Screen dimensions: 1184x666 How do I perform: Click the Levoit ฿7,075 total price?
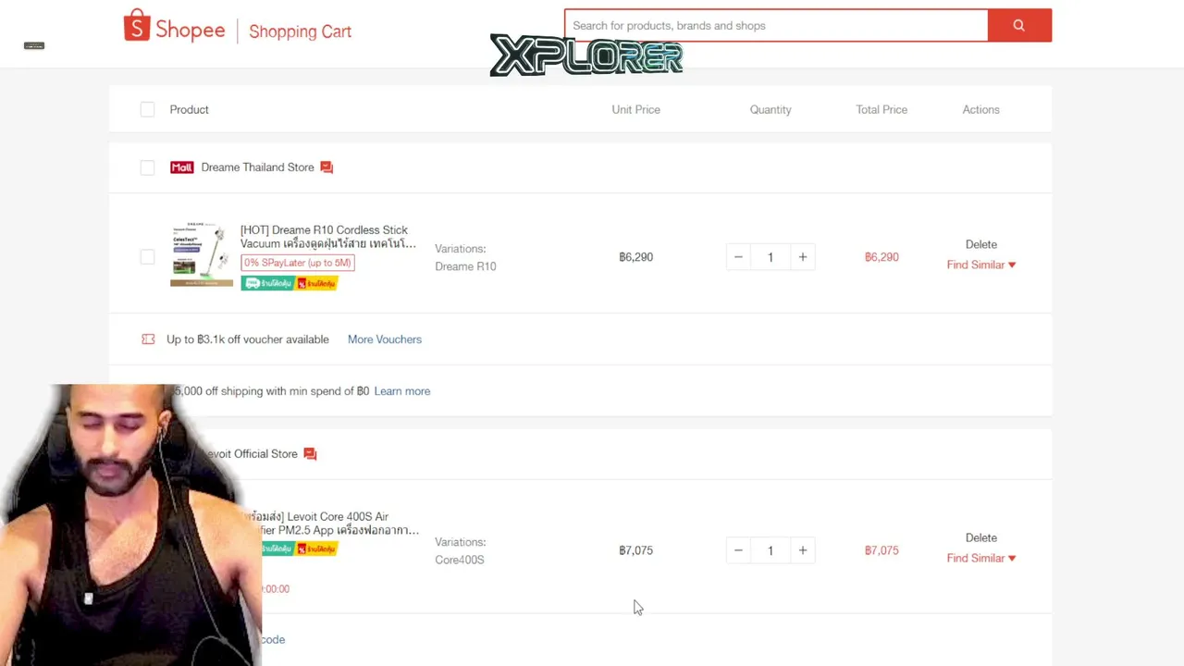[x=882, y=550]
